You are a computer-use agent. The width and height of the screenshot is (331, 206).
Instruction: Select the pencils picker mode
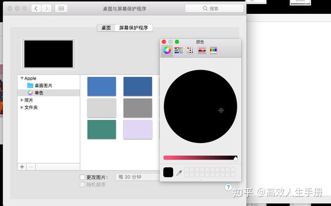(x=213, y=50)
